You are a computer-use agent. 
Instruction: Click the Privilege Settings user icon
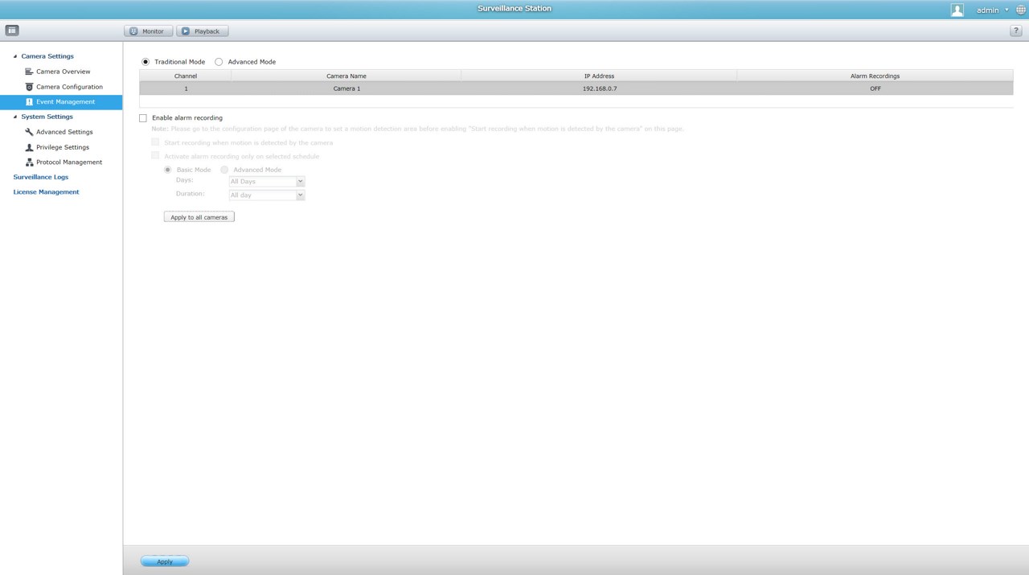[29, 147]
